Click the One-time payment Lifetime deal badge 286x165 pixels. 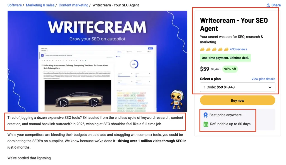tap(225, 58)
